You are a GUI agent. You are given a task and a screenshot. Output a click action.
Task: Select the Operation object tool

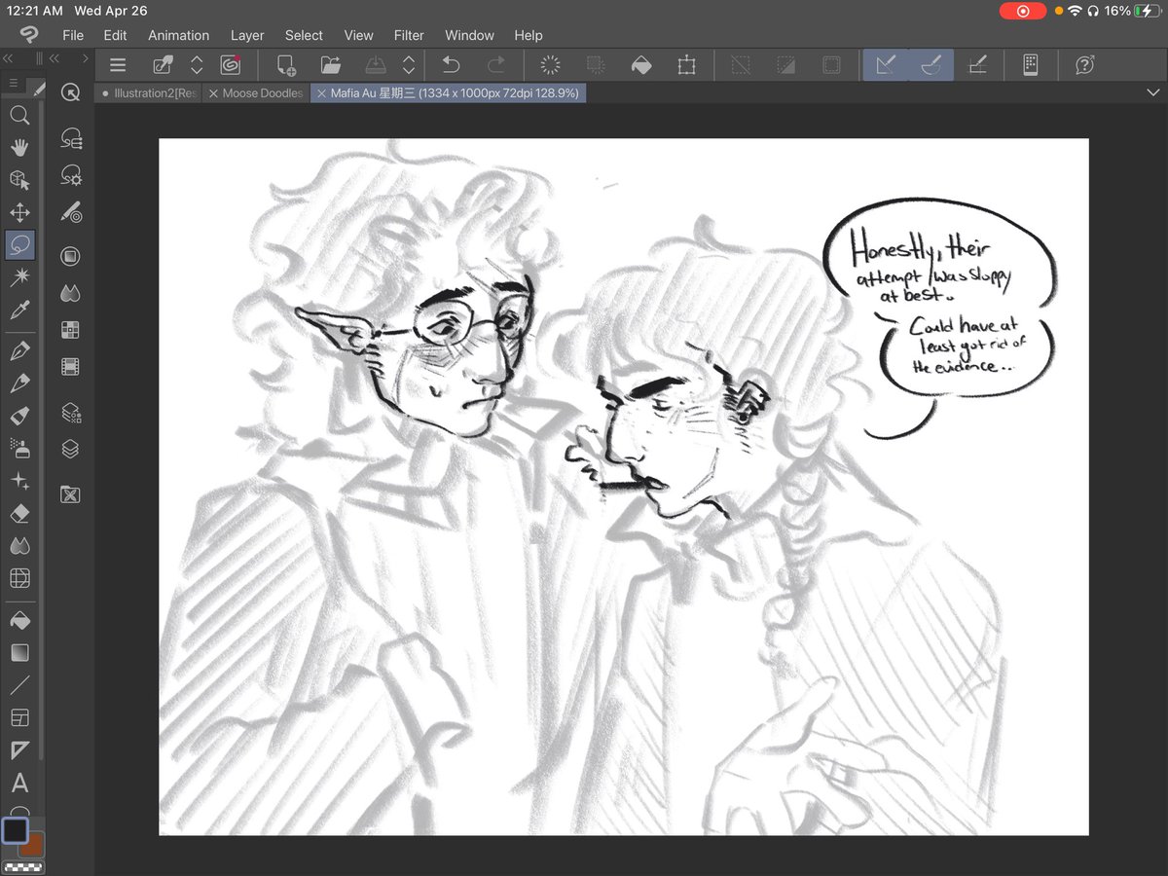pyautogui.click(x=19, y=180)
